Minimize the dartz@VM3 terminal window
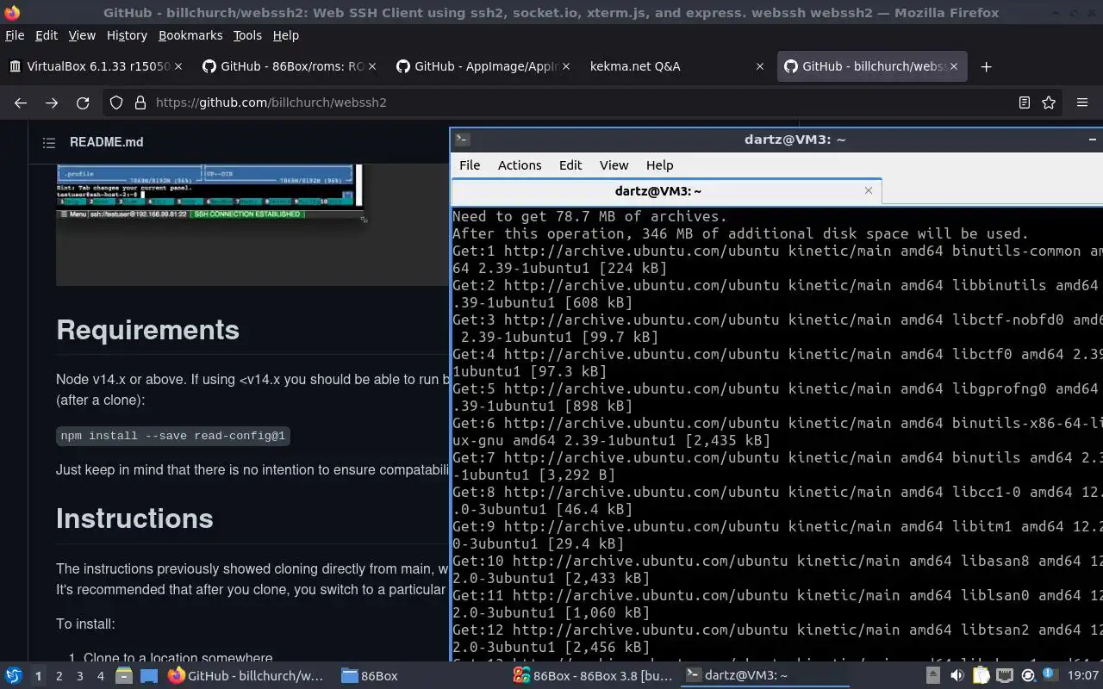This screenshot has width=1103, height=689. tap(1092, 140)
